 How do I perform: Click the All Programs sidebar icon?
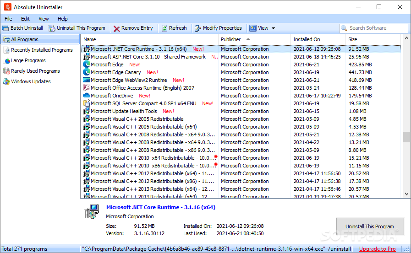coord(7,39)
